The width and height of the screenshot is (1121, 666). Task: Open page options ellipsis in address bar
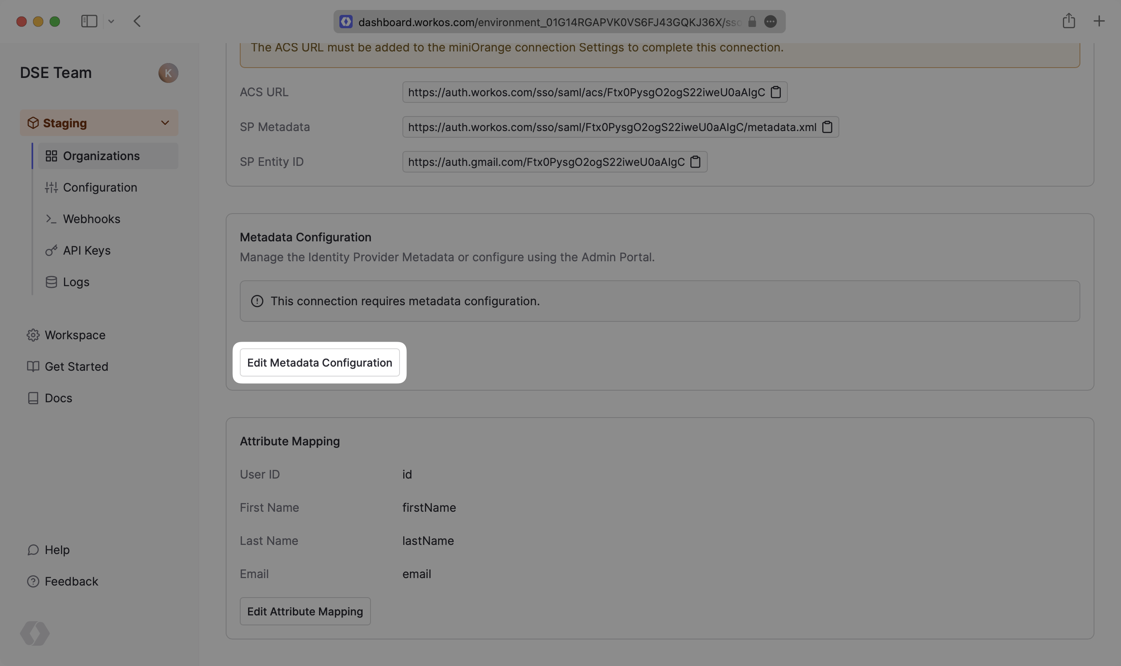770,22
